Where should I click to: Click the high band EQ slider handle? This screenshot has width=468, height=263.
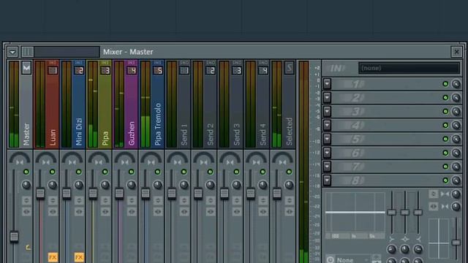point(418,213)
